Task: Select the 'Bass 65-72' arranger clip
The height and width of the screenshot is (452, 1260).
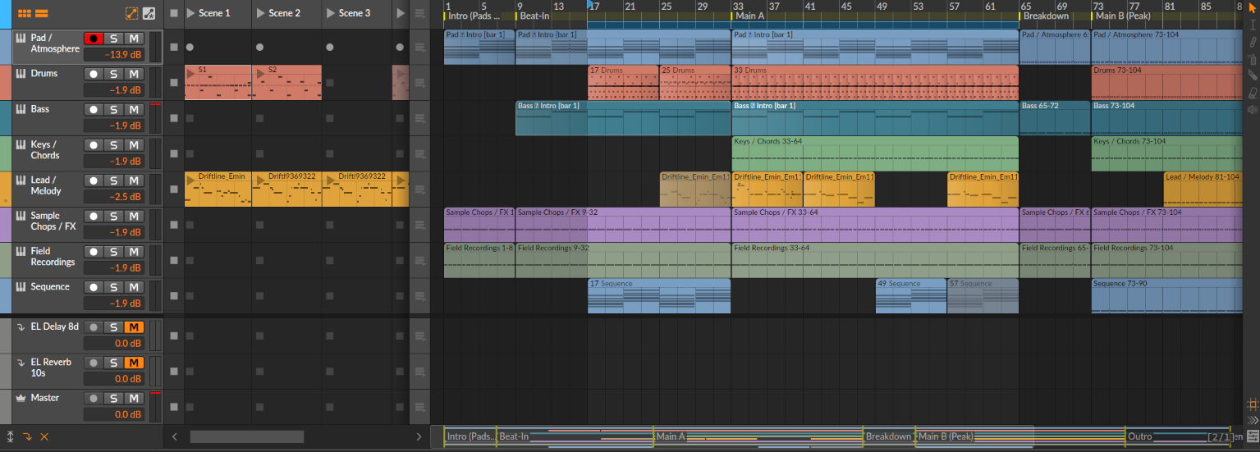Action: [1055, 117]
